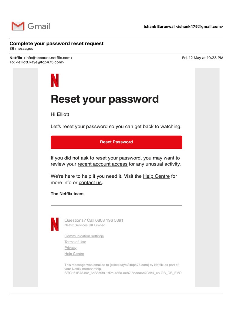Click sender address info@account.netflix.com
Viewport: 233px width, 311px height.
(48, 58)
